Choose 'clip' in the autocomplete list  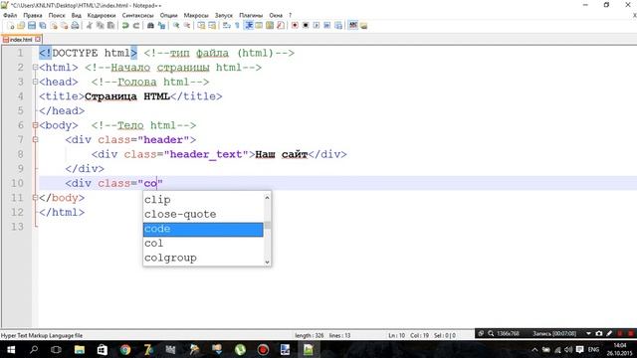tap(203, 200)
